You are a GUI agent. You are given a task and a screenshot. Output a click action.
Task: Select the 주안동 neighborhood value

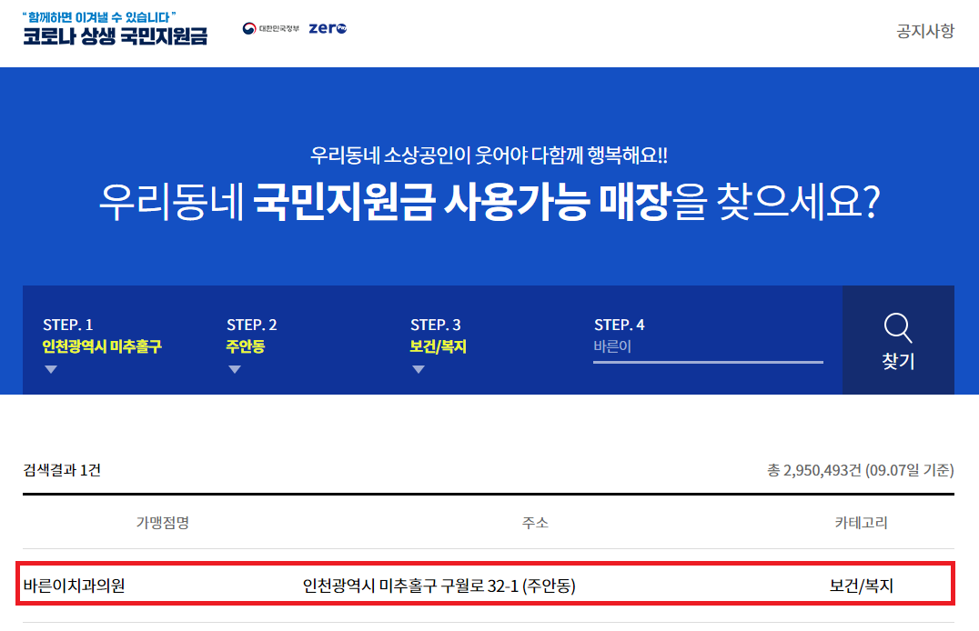(246, 346)
